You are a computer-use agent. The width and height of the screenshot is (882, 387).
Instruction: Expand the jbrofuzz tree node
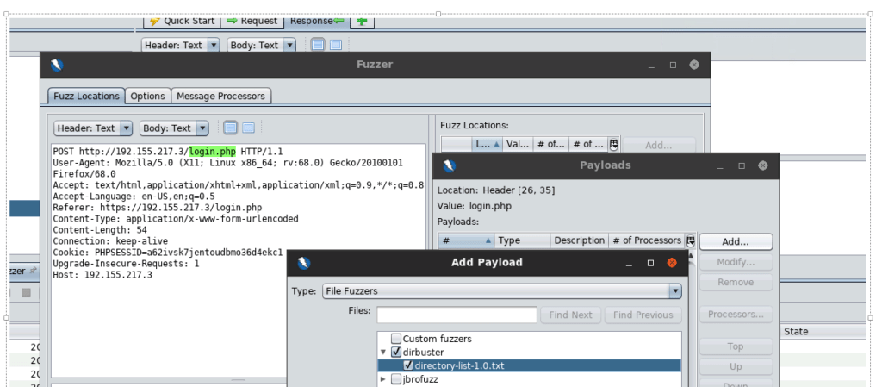tap(383, 379)
